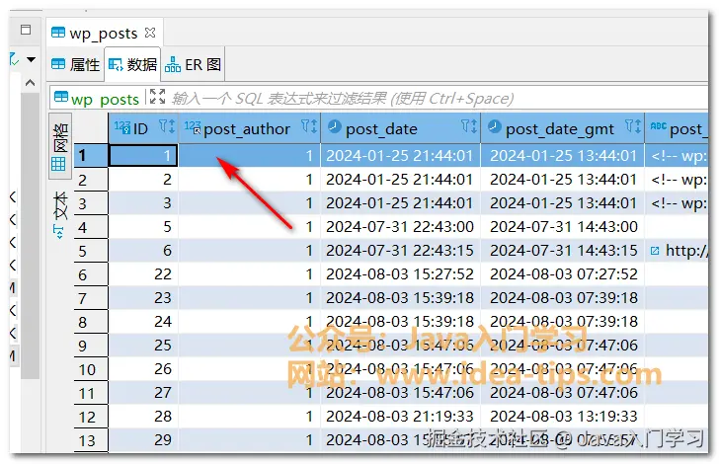Open the http:/ link icon in row 5
The width and height of the screenshot is (719, 464).
pos(655,251)
